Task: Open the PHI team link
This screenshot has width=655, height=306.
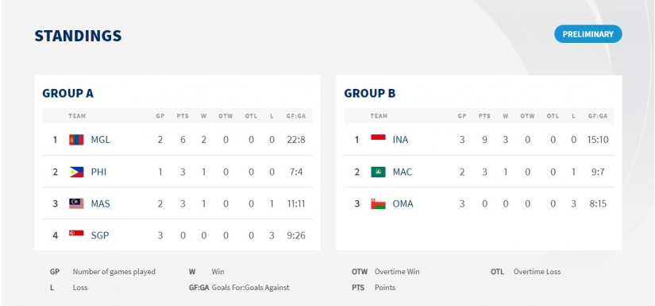Action: (x=98, y=172)
